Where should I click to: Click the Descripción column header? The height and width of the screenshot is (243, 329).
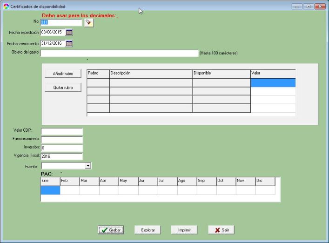tap(151, 73)
